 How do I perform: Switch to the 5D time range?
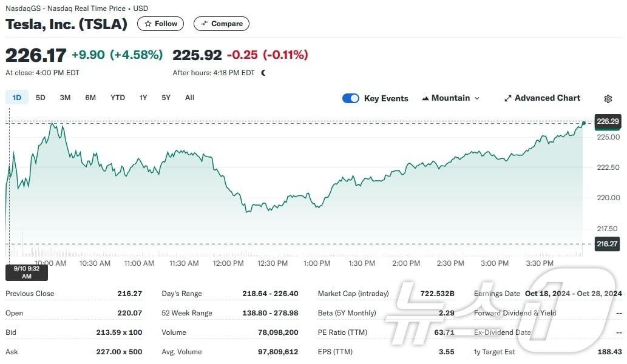(40, 98)
